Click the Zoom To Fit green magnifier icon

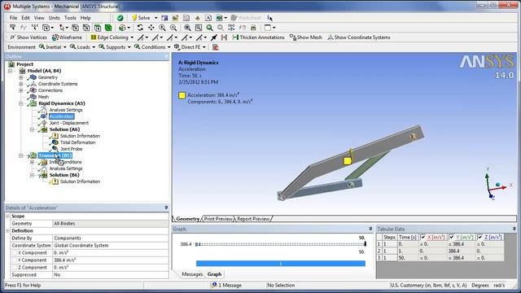(209, 28)
